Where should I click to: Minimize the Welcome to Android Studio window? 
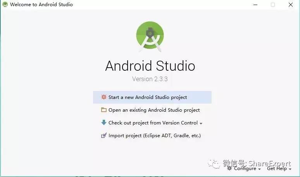click(x=255, y=5)
